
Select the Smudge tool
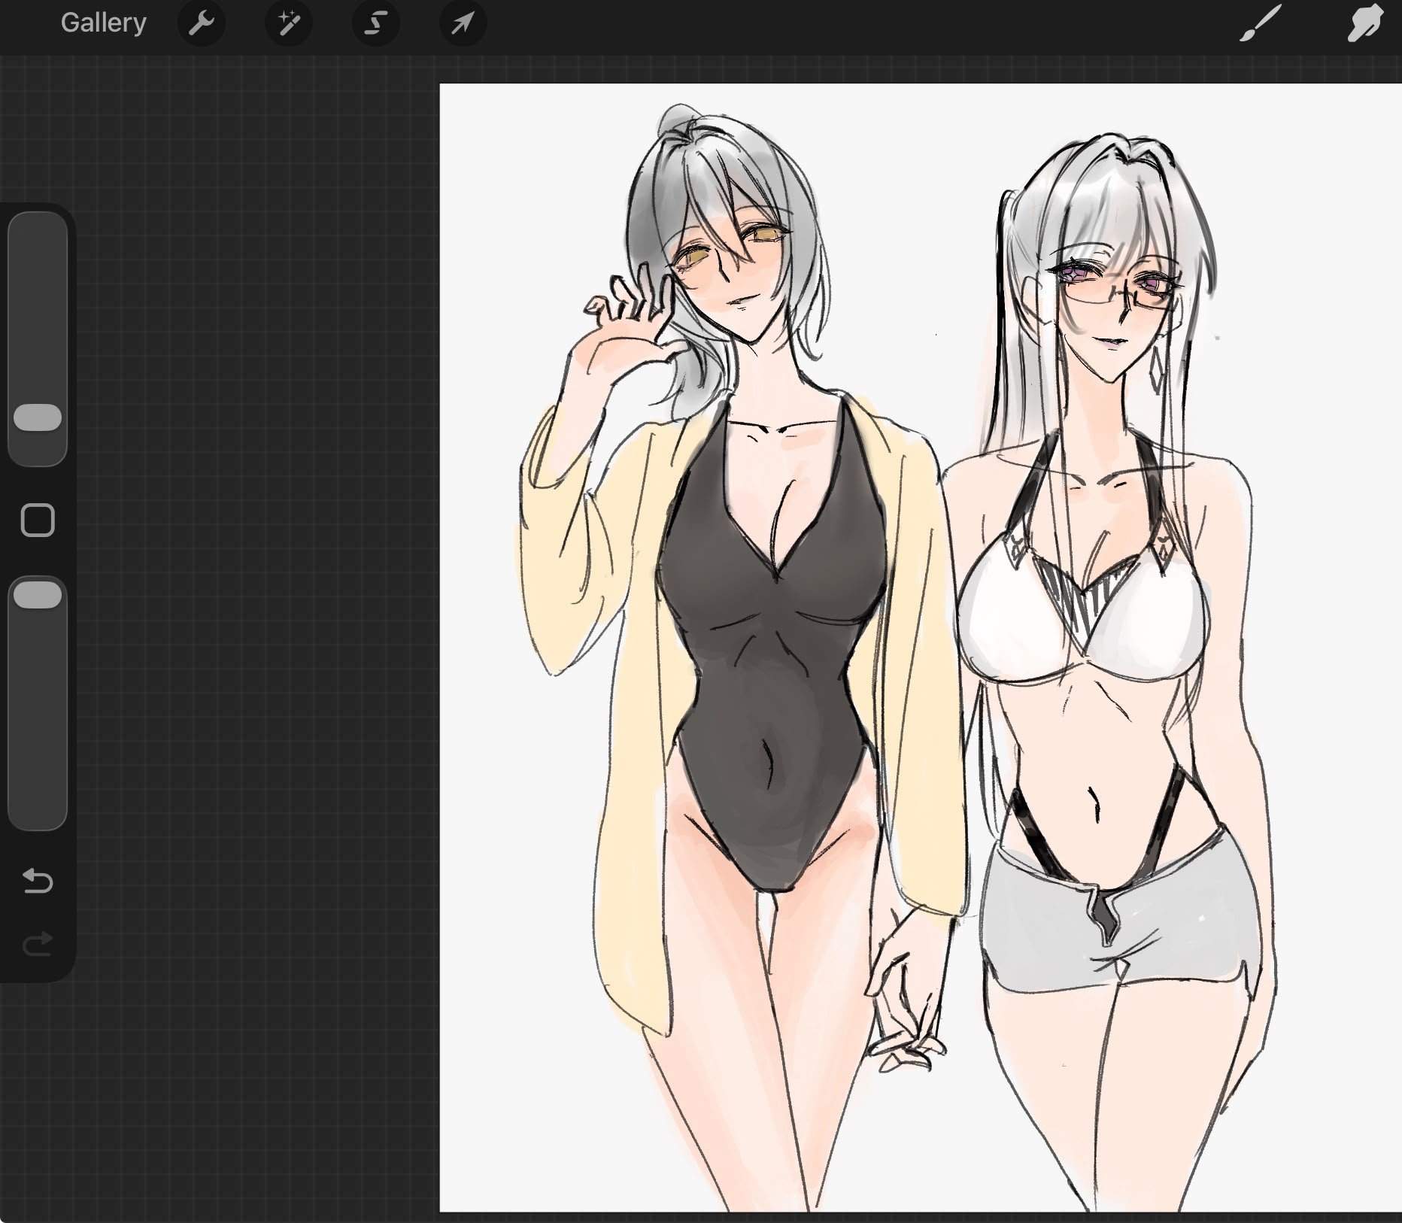pos(1364,23)
